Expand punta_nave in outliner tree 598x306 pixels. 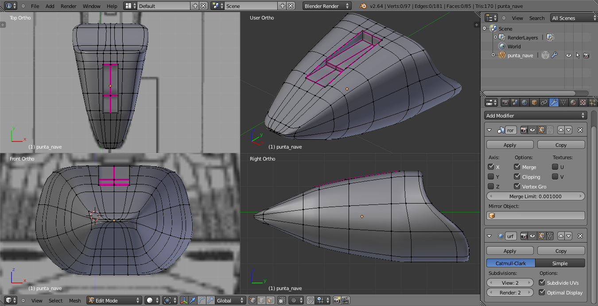(x=493, y=55)
